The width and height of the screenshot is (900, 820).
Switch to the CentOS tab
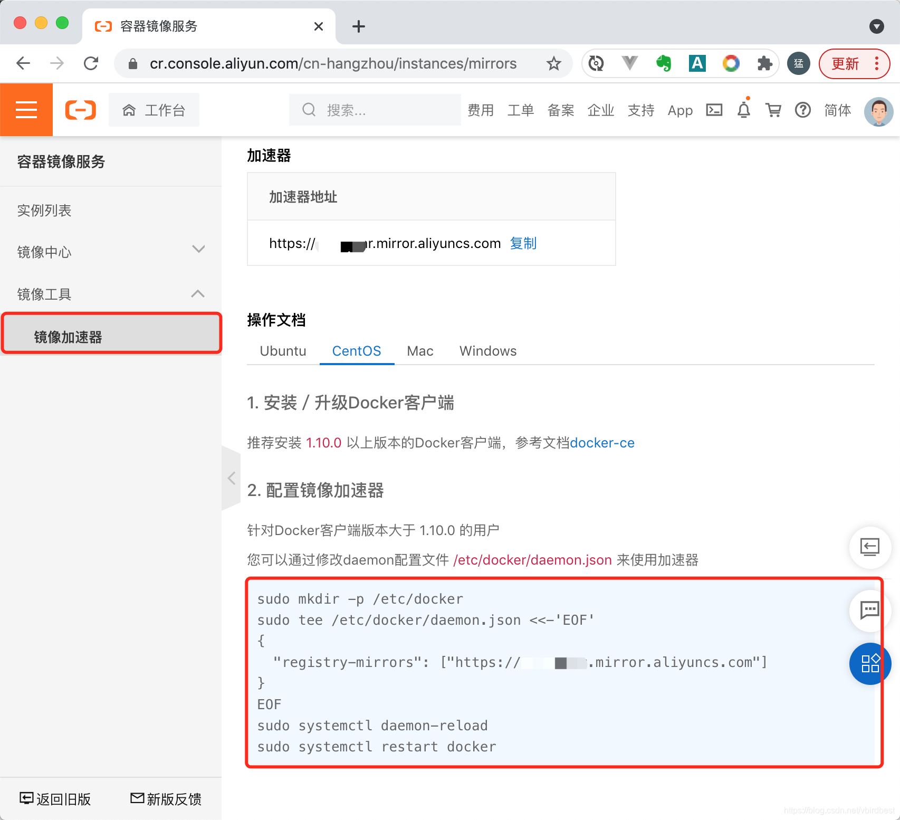357,351
